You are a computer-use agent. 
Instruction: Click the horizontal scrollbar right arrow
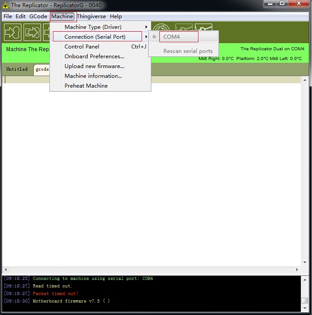point(297,270)
